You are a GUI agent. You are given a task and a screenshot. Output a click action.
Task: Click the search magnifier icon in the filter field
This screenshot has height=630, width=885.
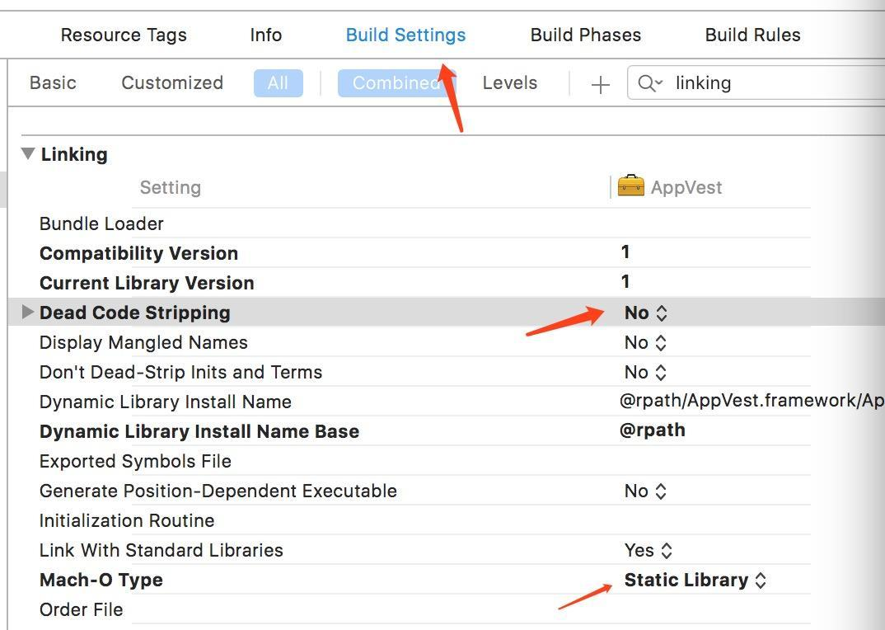tap(649, 83)
